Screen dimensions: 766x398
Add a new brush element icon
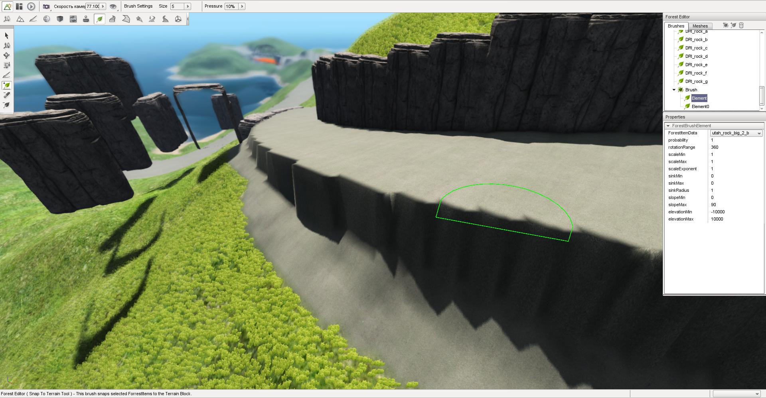click(x=733, y=26)
